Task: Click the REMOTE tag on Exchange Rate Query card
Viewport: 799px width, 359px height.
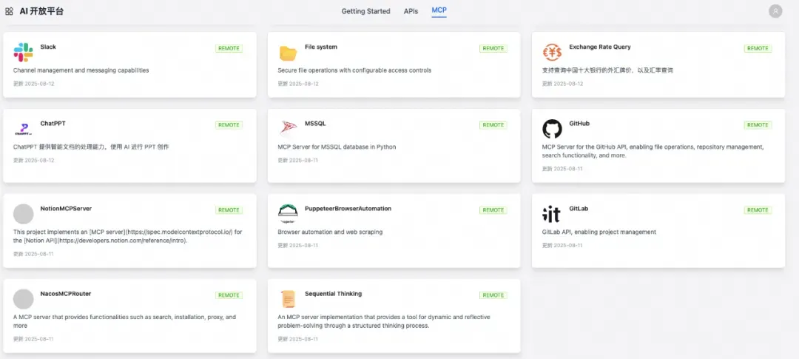Action: pyautogui.click(x=758, y=48)
